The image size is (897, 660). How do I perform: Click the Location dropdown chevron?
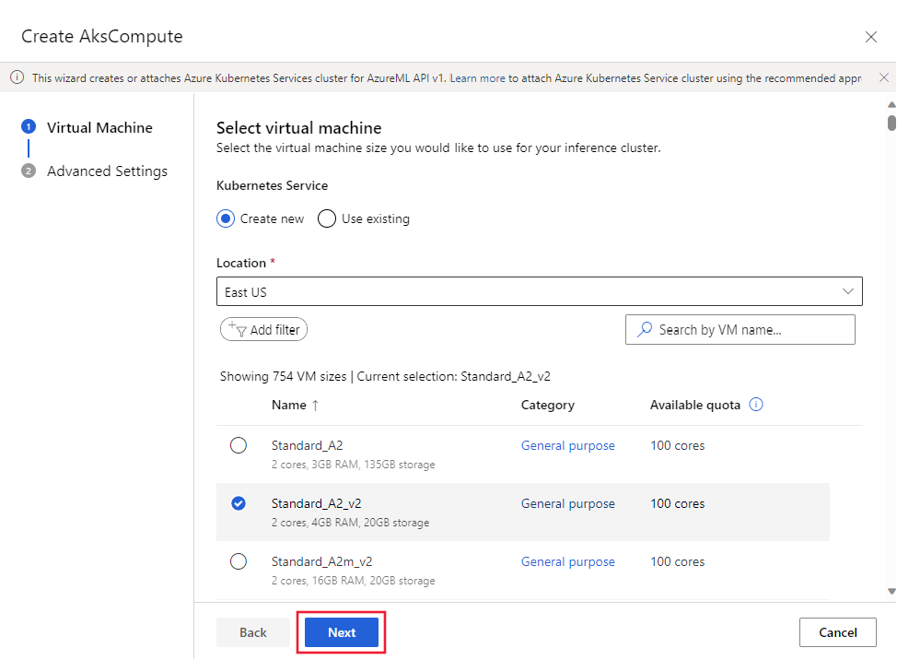[848, 290]
